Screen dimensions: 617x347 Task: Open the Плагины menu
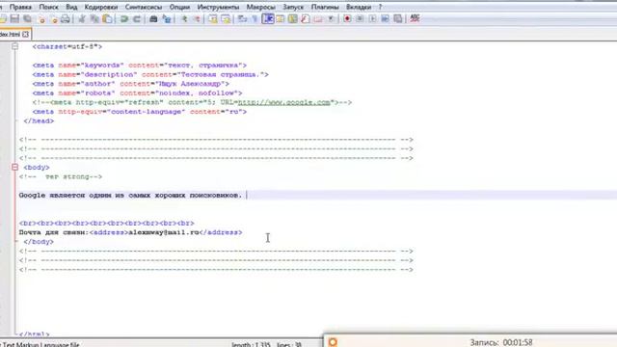point(325,7)
